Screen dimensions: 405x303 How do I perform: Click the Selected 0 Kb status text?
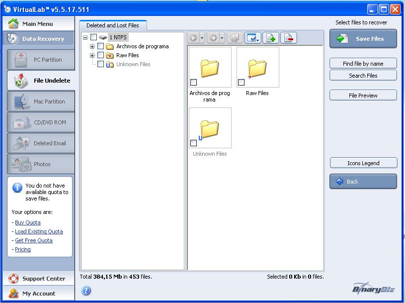click(295, 277)
